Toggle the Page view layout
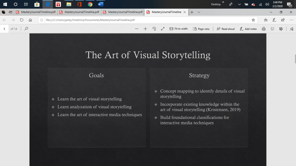Viewport: 296px width, 166px height. click(201, 29)
